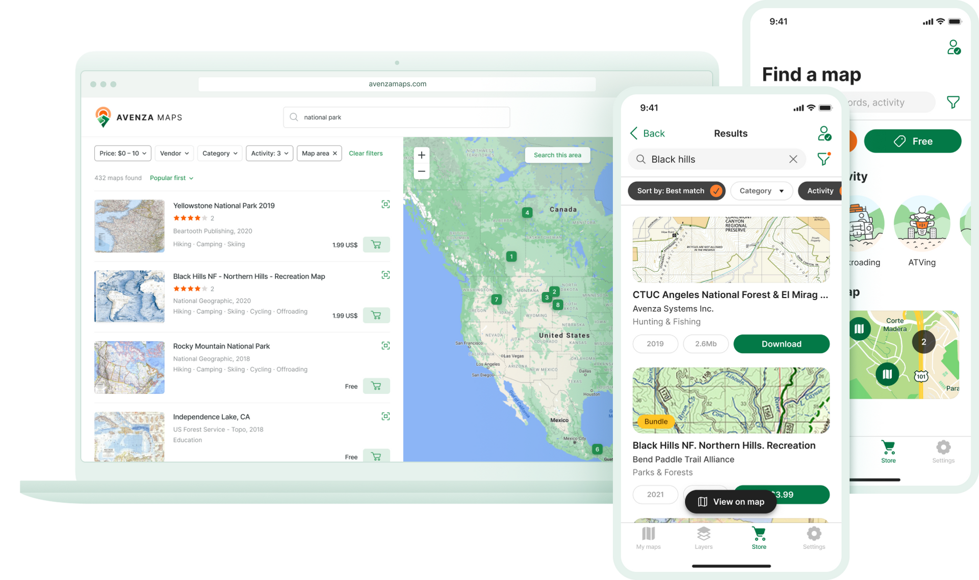Switch to the Layers tab
The height and width of the screenshot is (580, 979).
point(703,538)
